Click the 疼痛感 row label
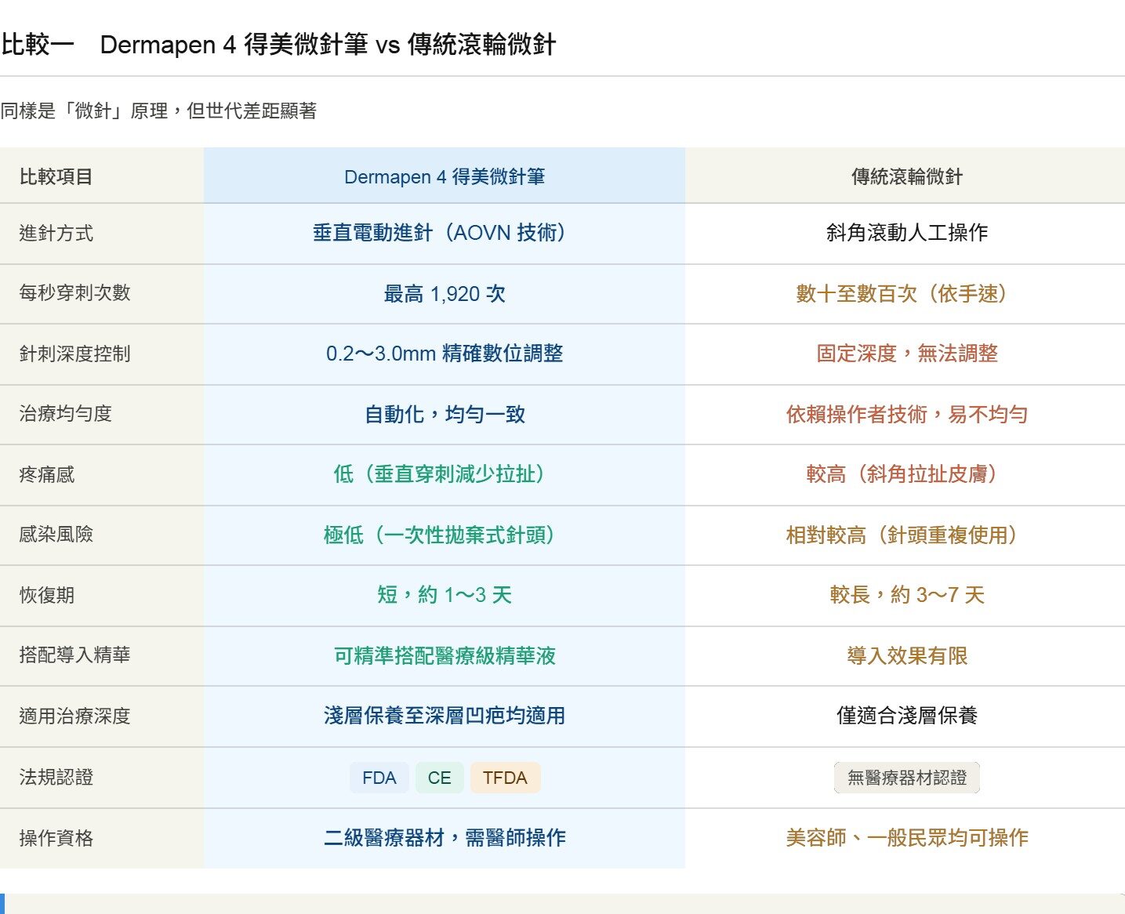This screenshot has height=914, width=1125. pos(102,475)
